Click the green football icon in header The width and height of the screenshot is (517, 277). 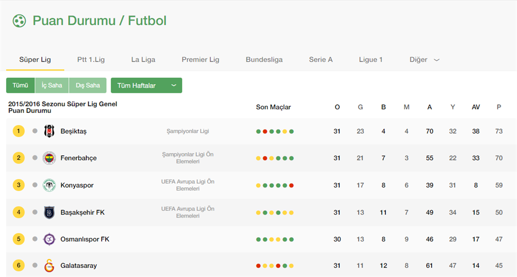pyautogui.click(x=19, y=21)
